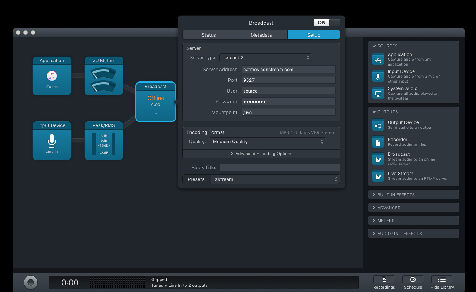
Task: Click the Stopped status text
Action: tap(159, 279)
